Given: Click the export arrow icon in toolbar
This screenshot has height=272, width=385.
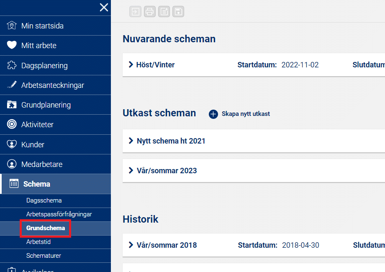Looking at the screenshot, I should (x=135, y=12).
